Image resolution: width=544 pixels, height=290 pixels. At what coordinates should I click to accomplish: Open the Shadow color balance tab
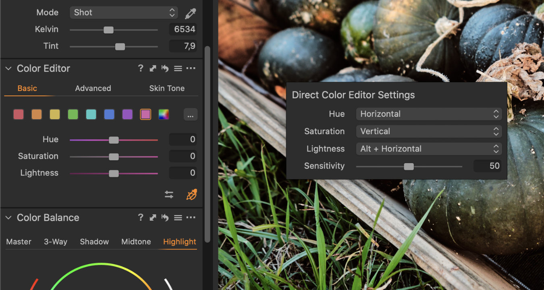(x=94, y=242)
